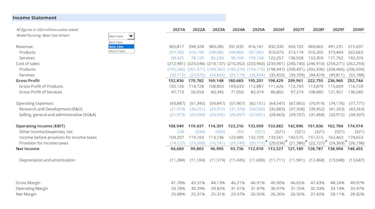The width and height of the screenshot is (375, 209).
Task: Select the Research and Development (R&D) label
Action: pos(51,109)
